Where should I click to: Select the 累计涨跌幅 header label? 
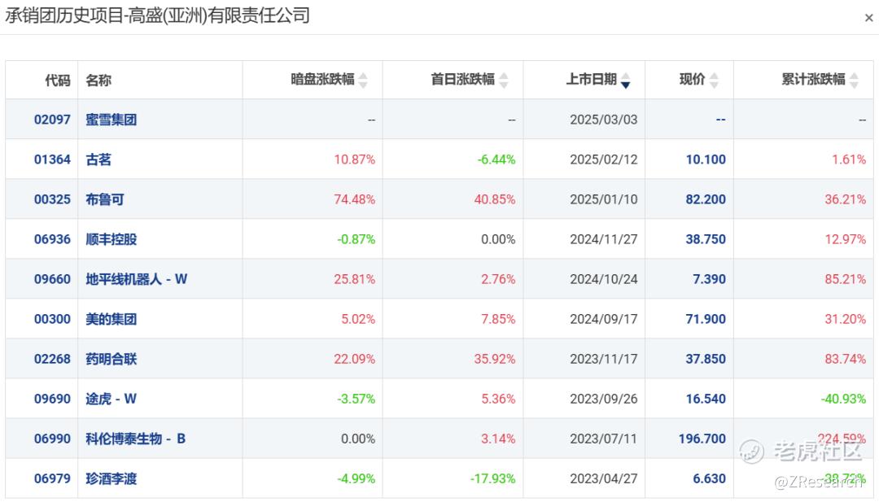(813, 80)
